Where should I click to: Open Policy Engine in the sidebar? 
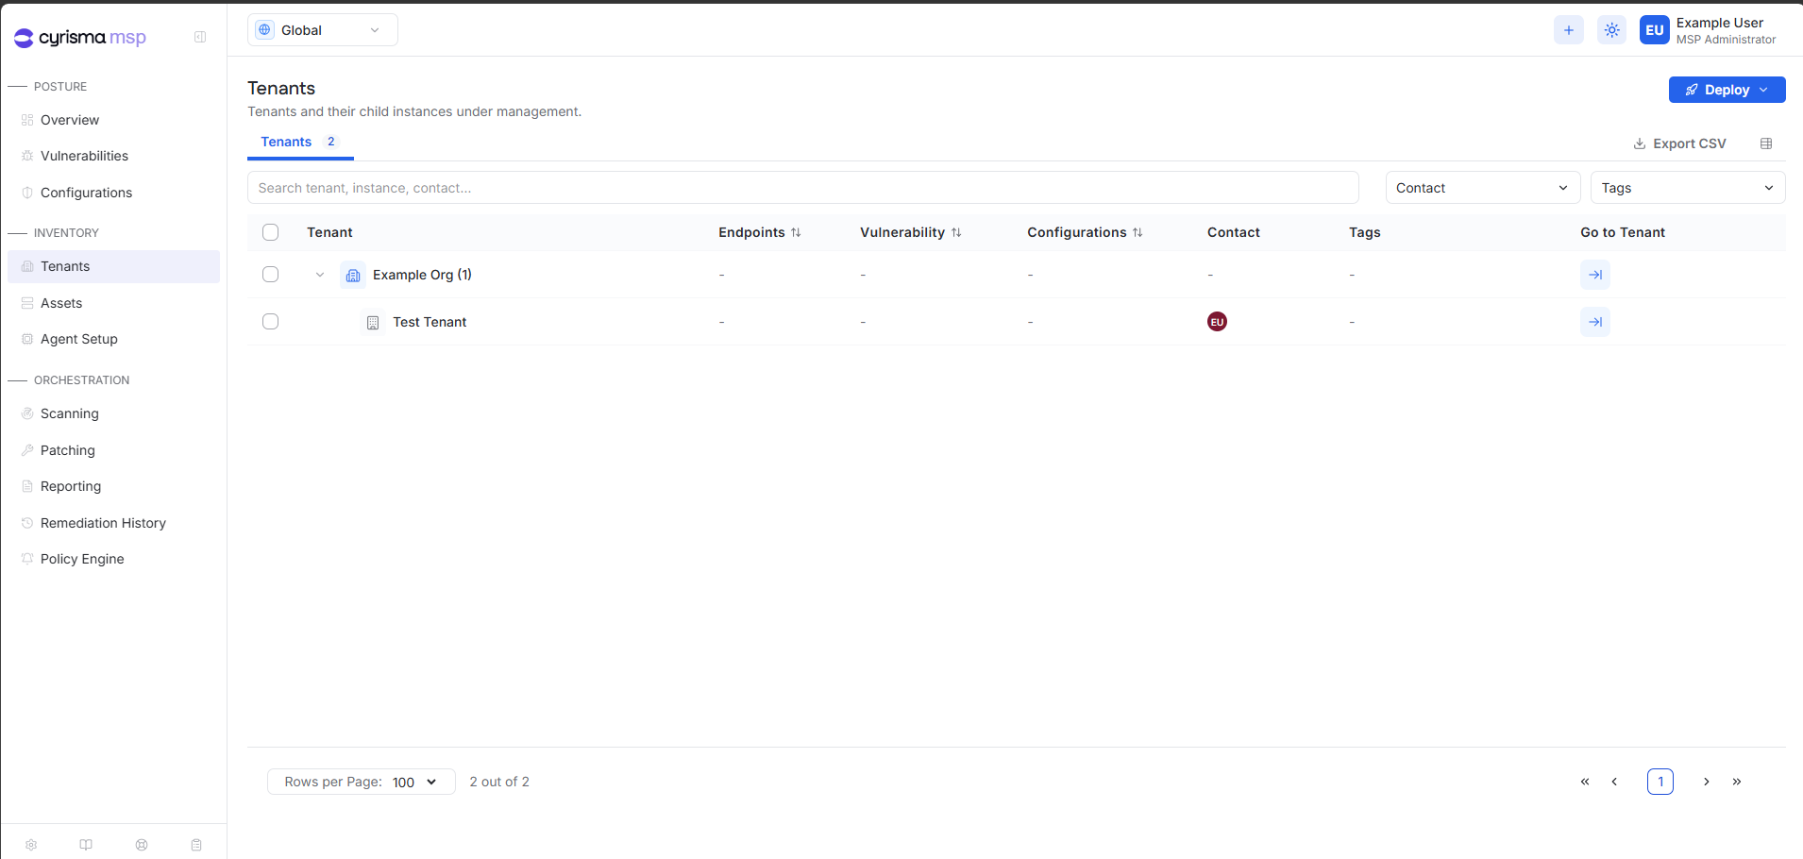tap(113, 559)
